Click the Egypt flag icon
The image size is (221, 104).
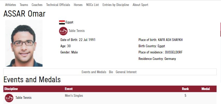click(x=62, y=22)
